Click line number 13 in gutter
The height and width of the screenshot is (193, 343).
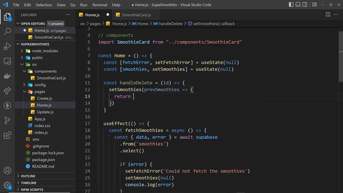[87, 96]
